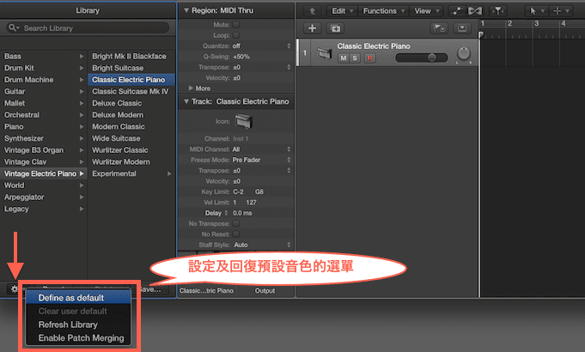Viewport: 585px width, 352px height.
Task: Open the crosshair secondary tool menu
Action: 560,11
